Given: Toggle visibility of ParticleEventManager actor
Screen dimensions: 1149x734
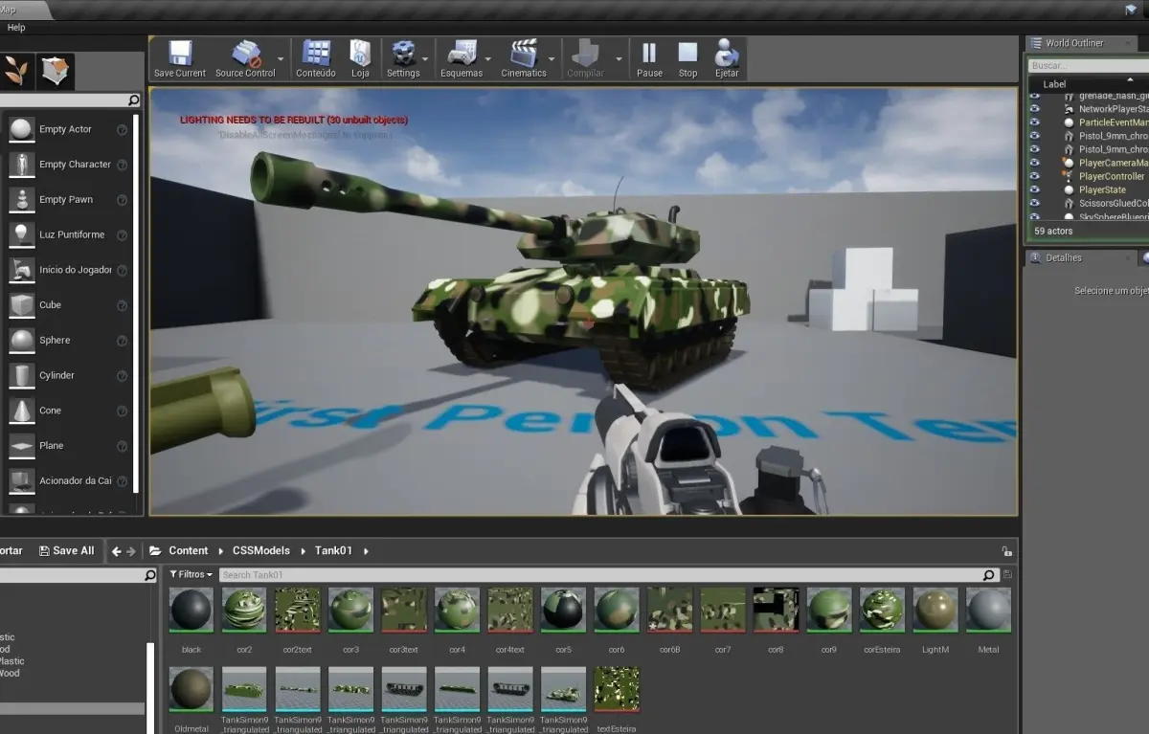Looking at the screenshot, I should coord(1034,122).
